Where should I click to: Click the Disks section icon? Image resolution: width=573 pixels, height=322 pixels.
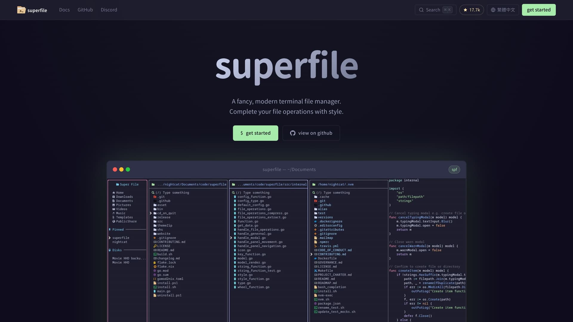click(x=110, y=250)
